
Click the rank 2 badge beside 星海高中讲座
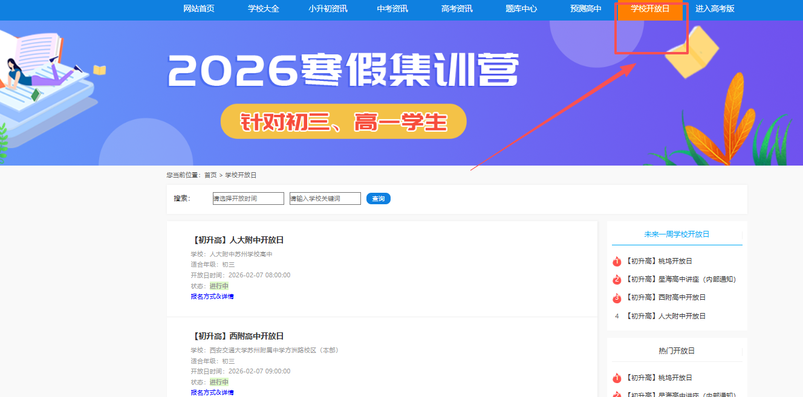pyautogui.click(x=617, y=280)
